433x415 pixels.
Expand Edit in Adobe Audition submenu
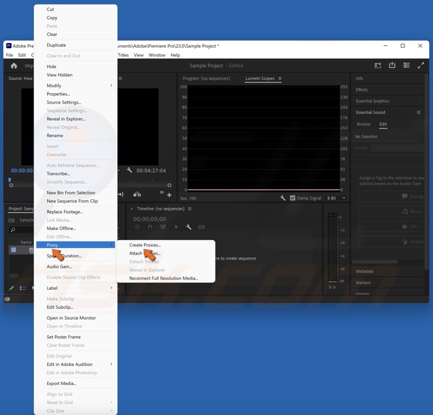point(76,364)
